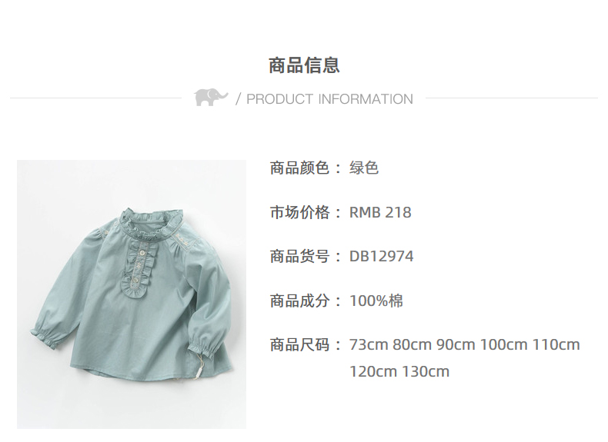The width and height of the screenshot is (608, 442).
Task: Choose the 110cm size option
Action: click(x=556, y=344)
